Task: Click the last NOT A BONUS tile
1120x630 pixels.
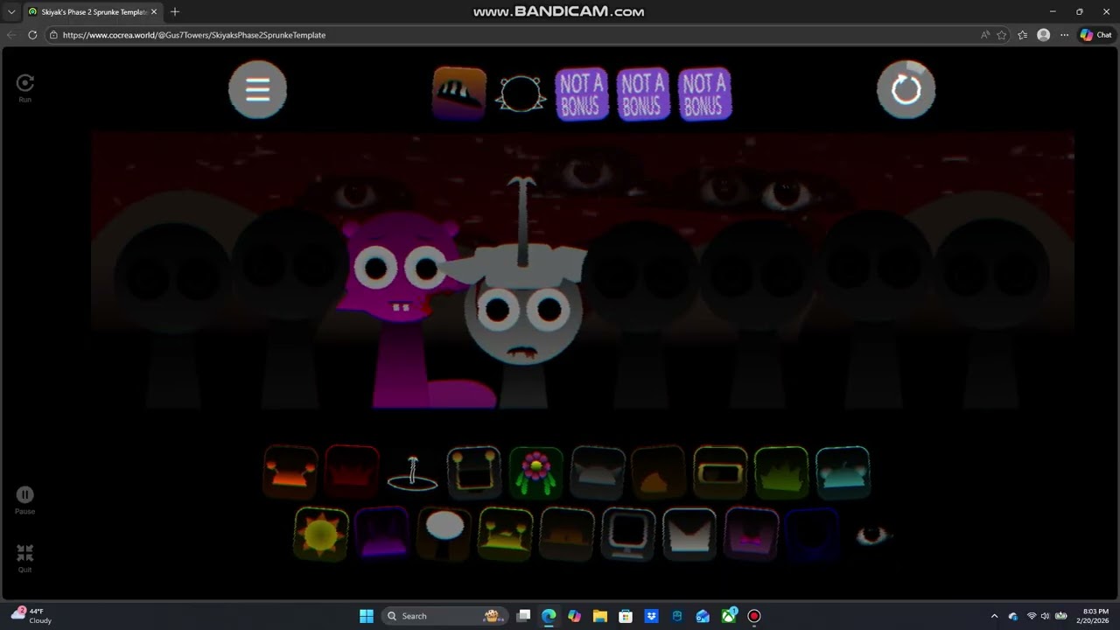Action: click(x=704, y=94)
